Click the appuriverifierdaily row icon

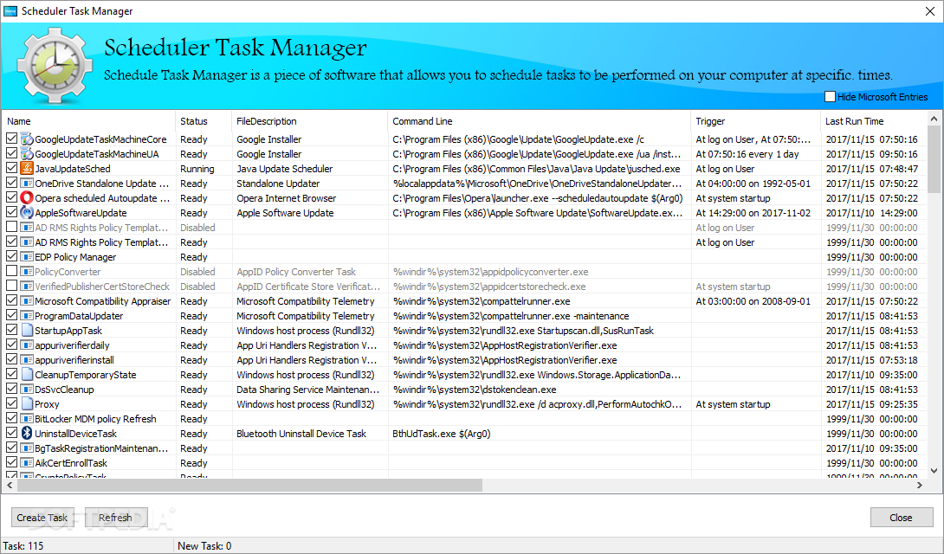[27, 345]
